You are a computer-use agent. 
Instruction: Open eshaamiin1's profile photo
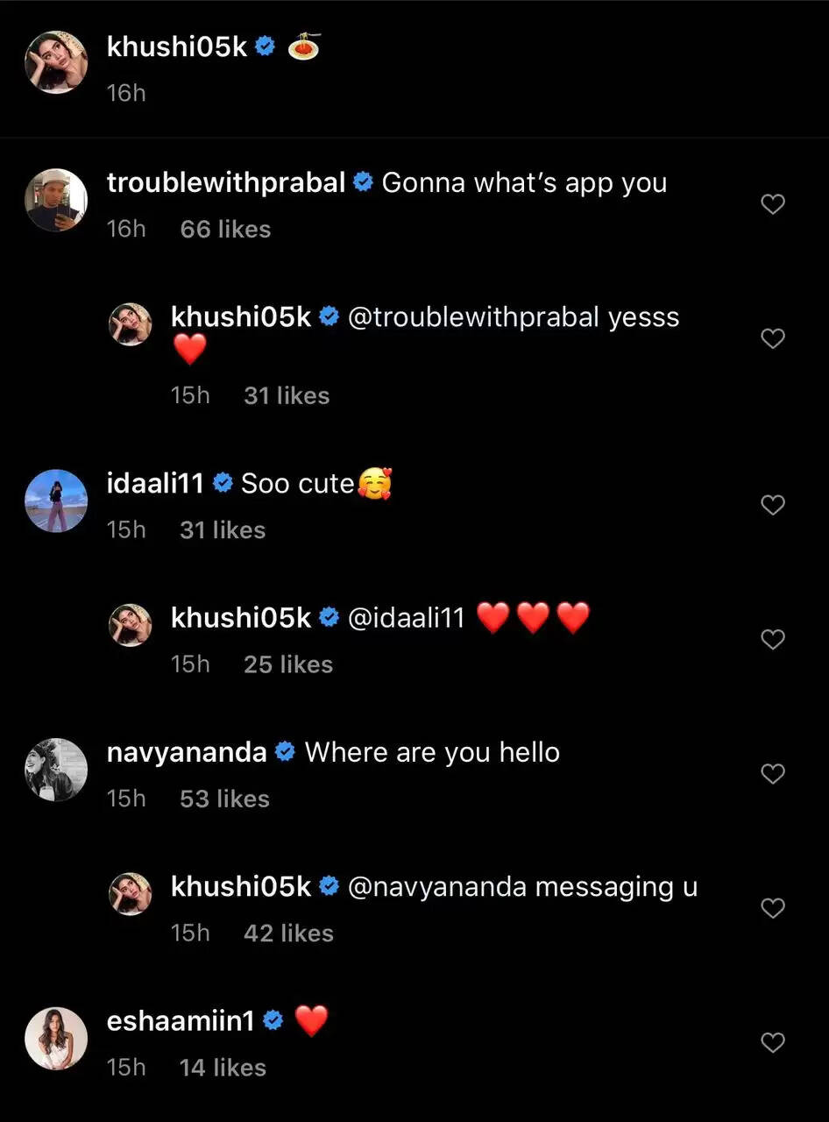click(56, 1038)
